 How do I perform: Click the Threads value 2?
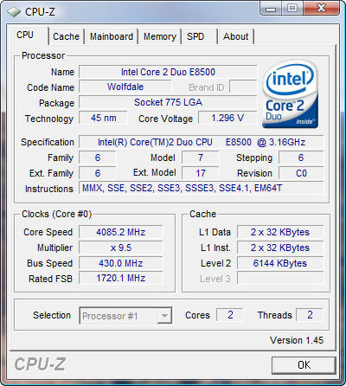(x=310, y=315)
